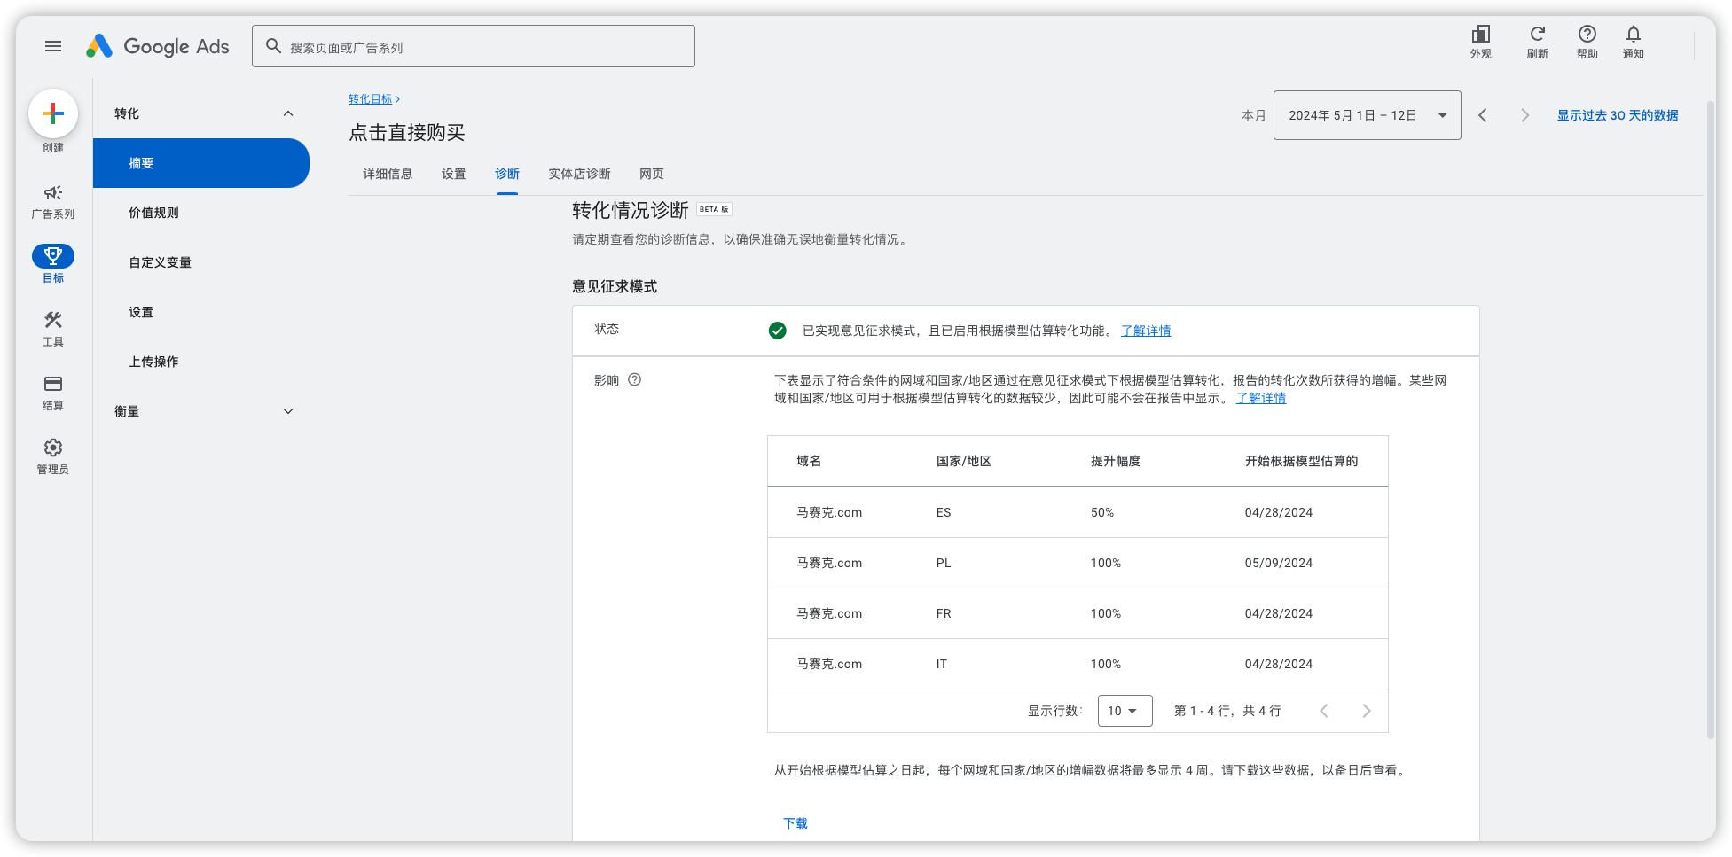This screenshot has width=1732, height=857.
Task: Switch to the 实体店诊断 tab
Action: click(x=579, y=175)
